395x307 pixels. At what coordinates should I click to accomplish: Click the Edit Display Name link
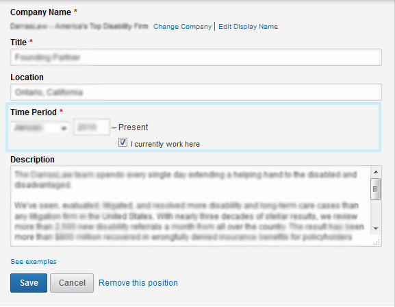coord(248,27)
